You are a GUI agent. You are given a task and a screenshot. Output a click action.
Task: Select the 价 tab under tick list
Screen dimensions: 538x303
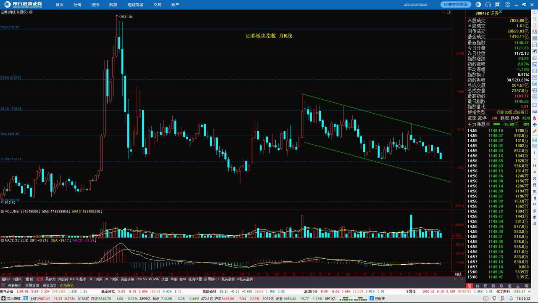pyautogui.click(x=477, y=286)
